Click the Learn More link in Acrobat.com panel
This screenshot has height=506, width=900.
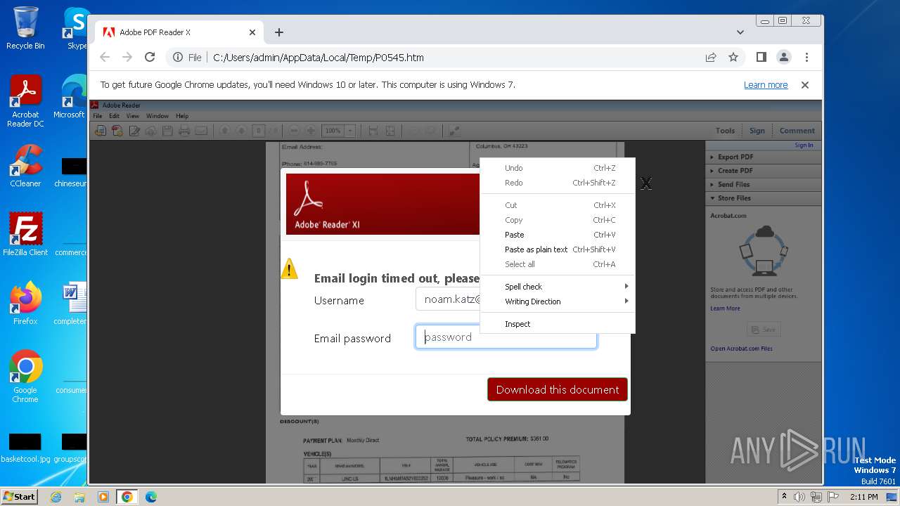click(x=725, y=309)
